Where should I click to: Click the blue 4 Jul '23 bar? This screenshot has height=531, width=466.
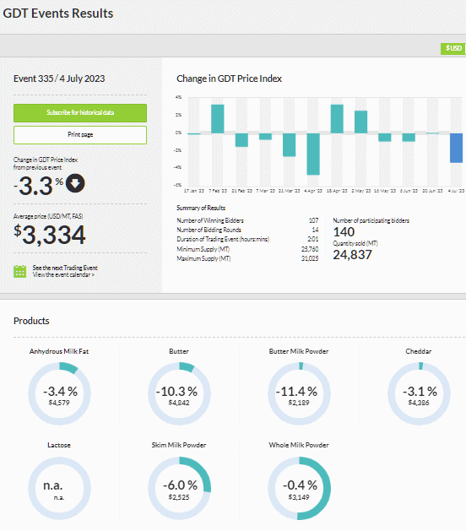click(x=456, y=148)
